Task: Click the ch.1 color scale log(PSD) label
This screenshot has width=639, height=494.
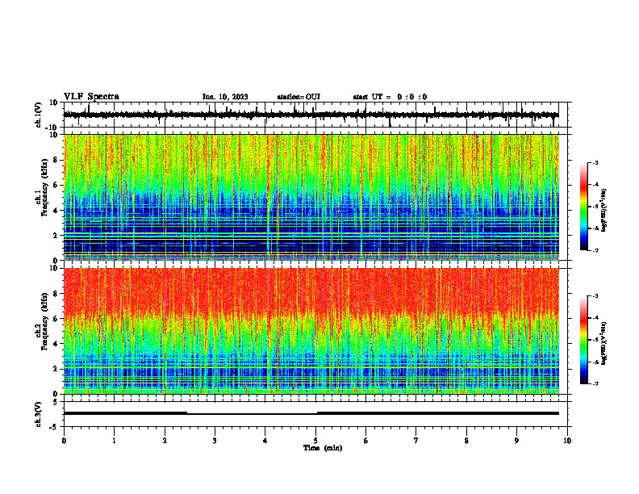Action: click(604, 210)
